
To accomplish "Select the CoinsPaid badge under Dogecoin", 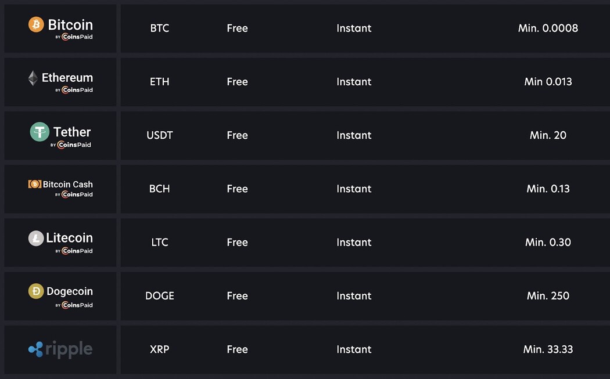I will click(x=76, y=304).
